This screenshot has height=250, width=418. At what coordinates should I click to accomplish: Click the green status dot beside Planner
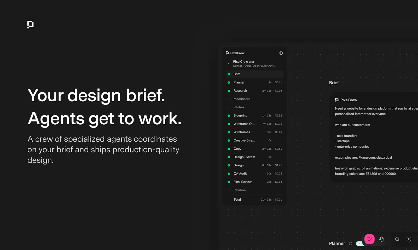click(229, 83)
